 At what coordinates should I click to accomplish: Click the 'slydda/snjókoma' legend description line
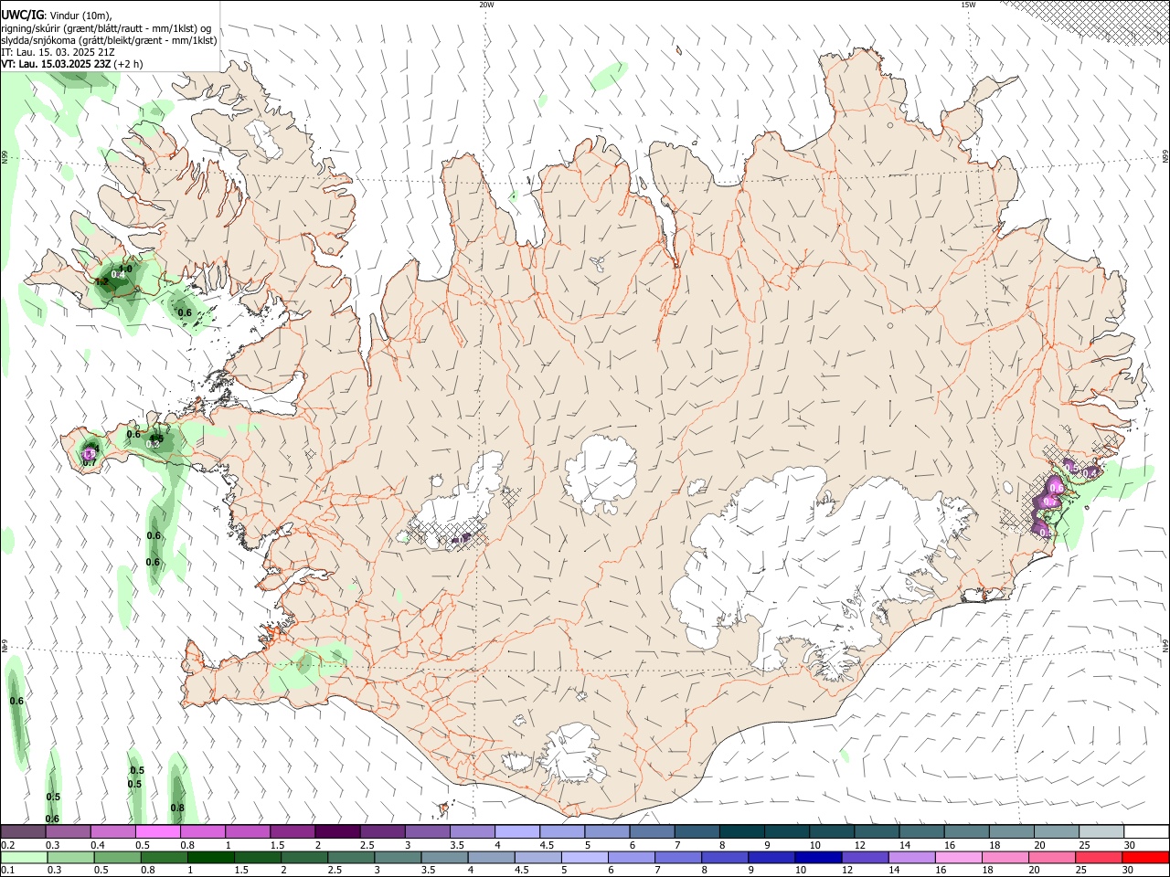[x=109, y=40]
